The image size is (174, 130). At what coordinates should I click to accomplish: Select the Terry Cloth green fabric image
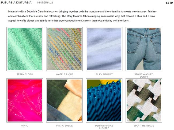(25, 49)
